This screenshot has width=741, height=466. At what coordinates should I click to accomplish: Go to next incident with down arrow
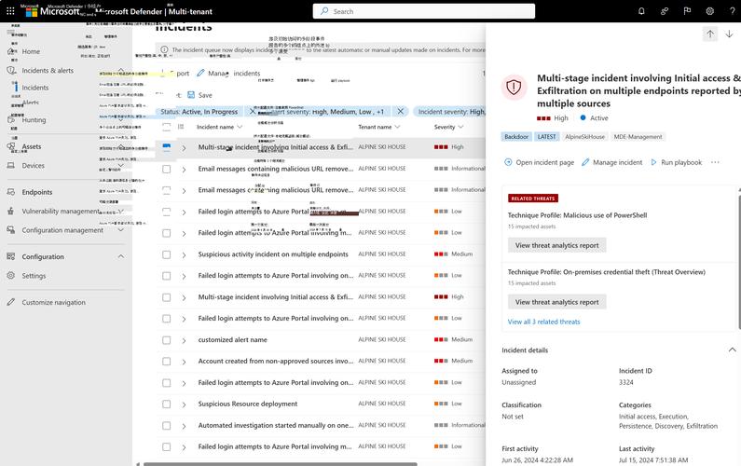coord(730,34)
